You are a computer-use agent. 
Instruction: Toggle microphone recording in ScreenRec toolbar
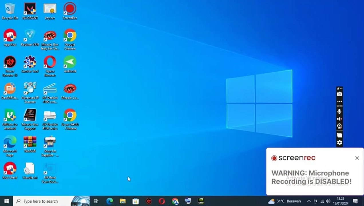coord(339,112)
